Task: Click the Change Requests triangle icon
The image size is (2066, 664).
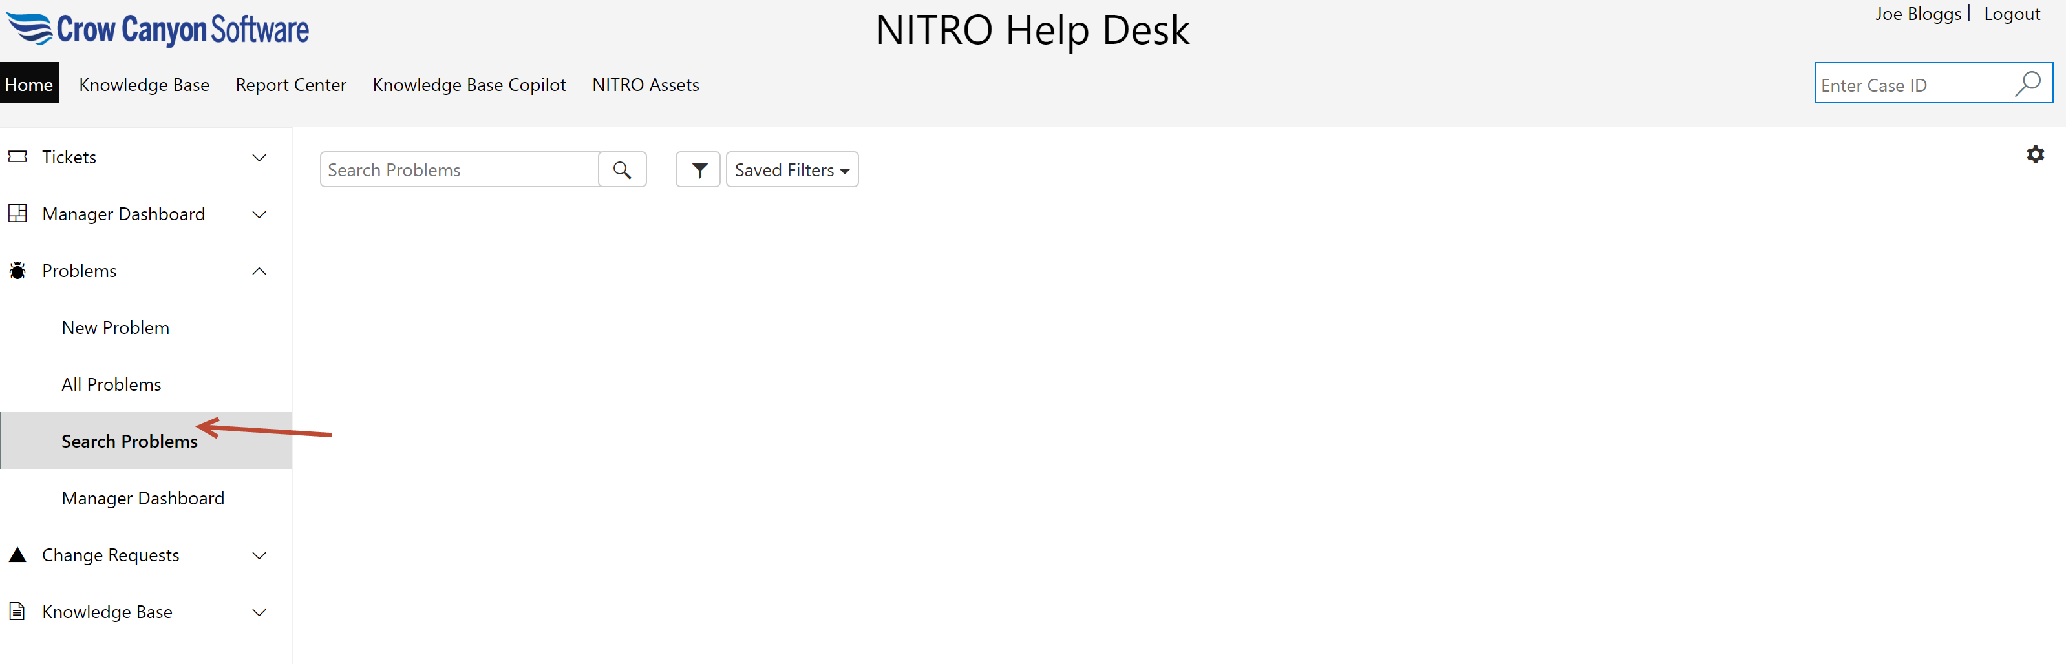Action: [x=17, y=555]
